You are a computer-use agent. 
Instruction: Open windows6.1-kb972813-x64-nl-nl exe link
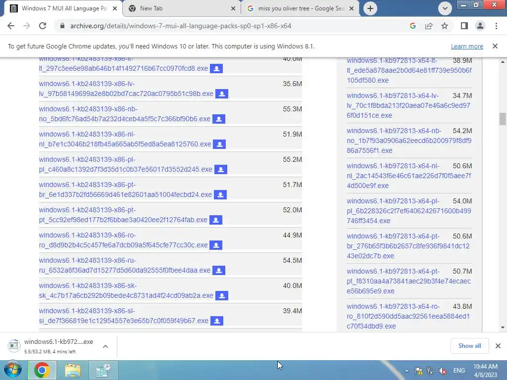tap(408, 176)
